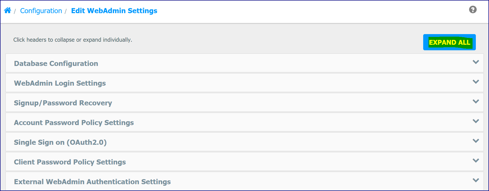This screenshot has width=489, height=191.
Task: Open the Configuration breadcrumb link
Action: pos(41,11)
